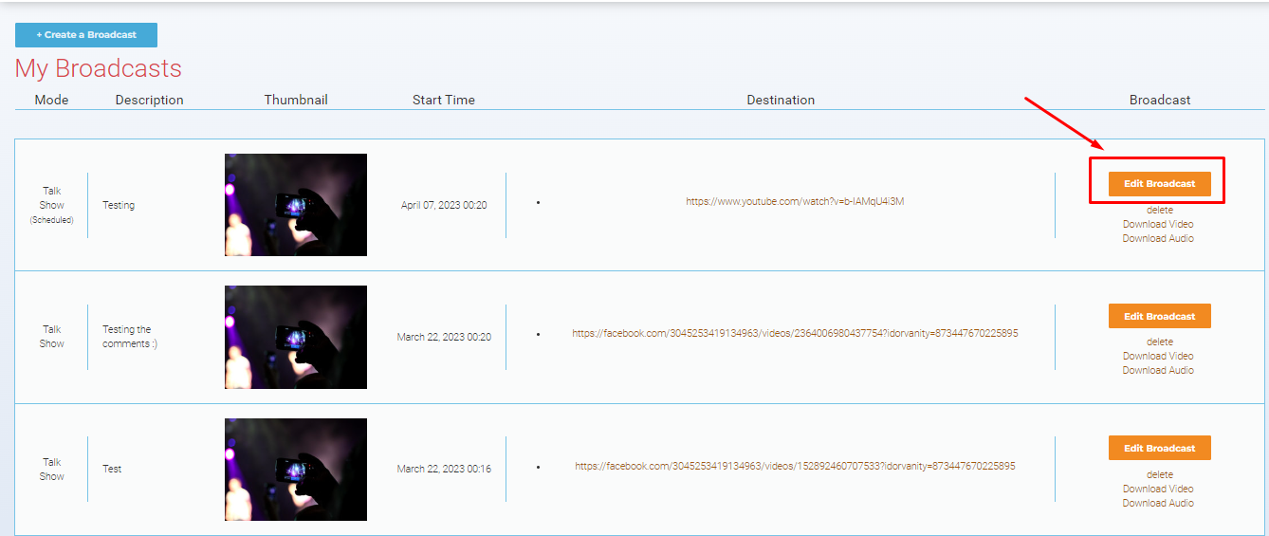1269x536 pixels.
Task: Open thumbnail of the Test broadcast
Action: pos(296,470)
